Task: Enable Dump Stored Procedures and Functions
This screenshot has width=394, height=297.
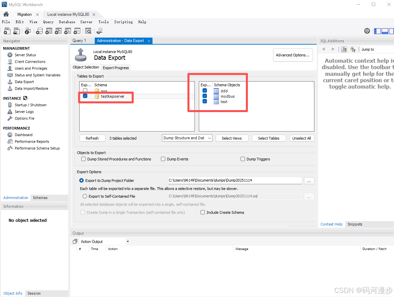Action: [x=83, y=159]
